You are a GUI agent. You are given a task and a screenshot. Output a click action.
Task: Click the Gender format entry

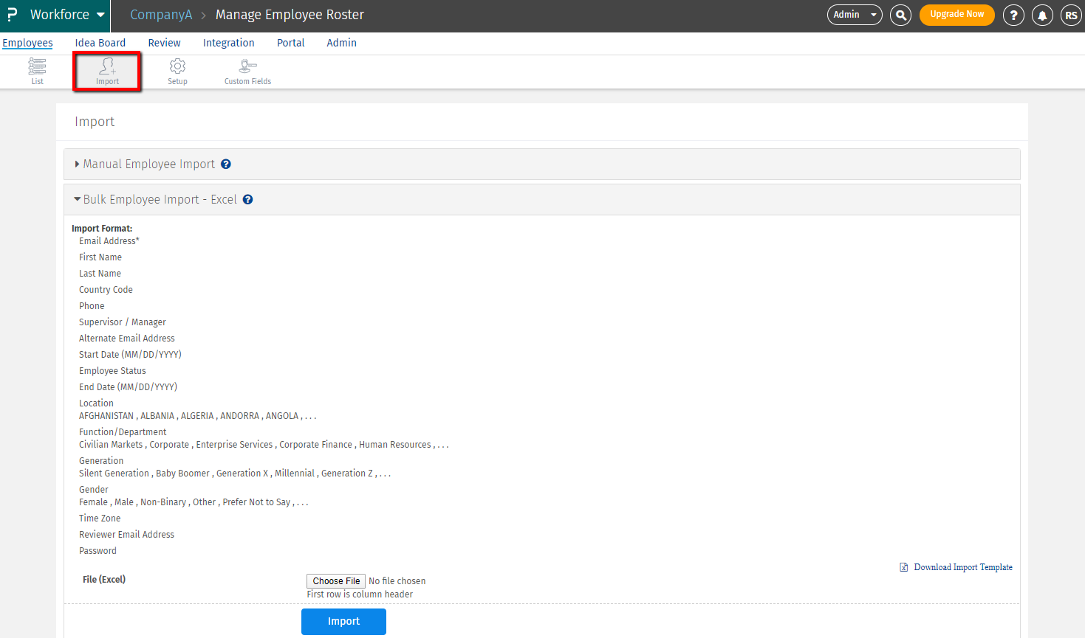[x=94, y=490]
